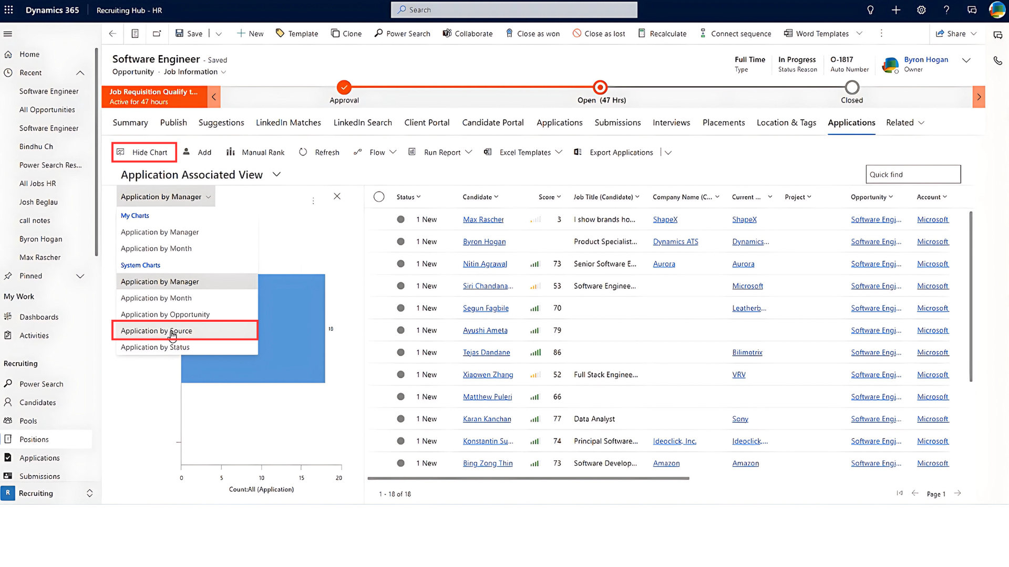Image resolution: width=1009 pixels, height=567 pixels.
Task: Collapse the Recent section in sidebar
Action: point(80,73)
